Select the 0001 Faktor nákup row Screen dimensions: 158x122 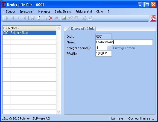[30, 33]
